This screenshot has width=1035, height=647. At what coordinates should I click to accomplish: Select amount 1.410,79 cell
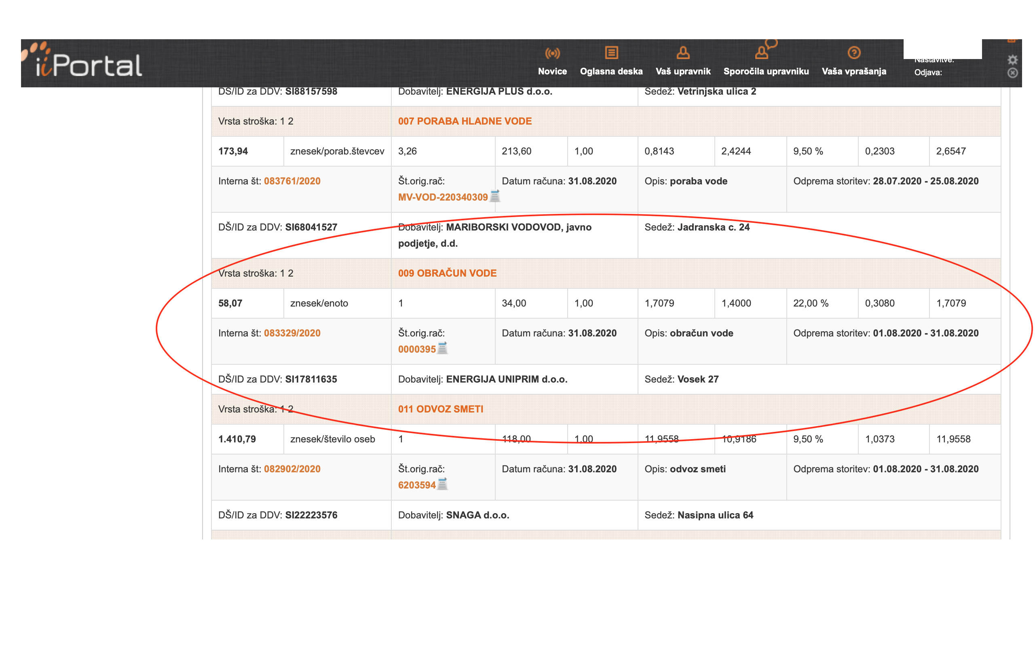tap(247, 439)
